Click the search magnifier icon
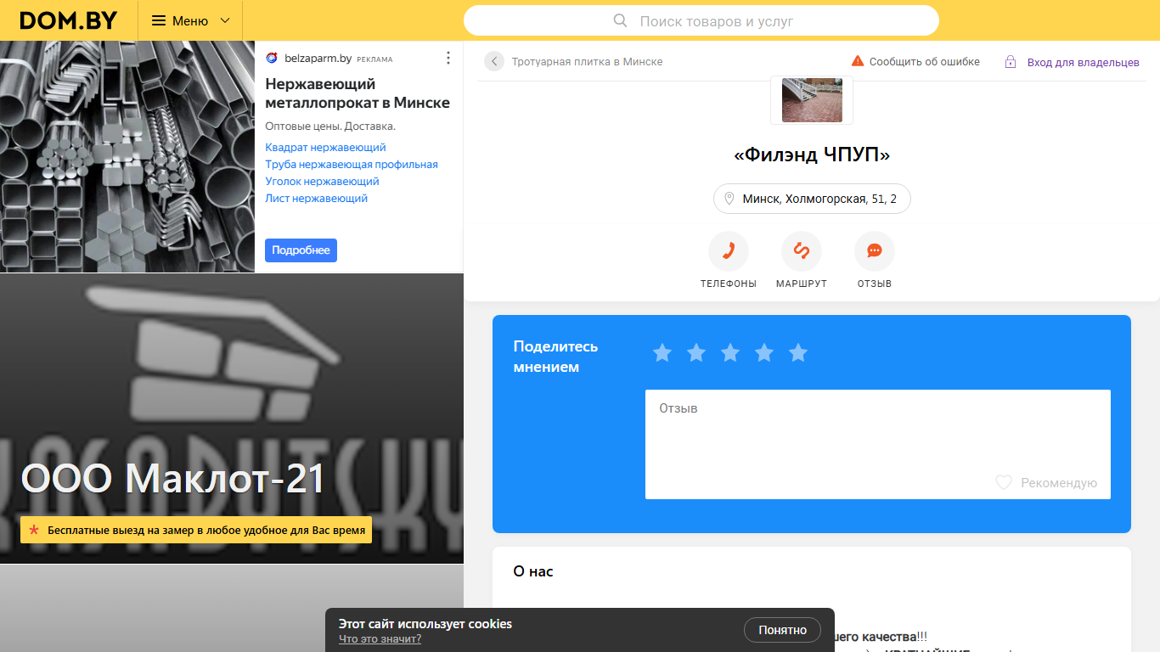Image resolution: width=1160 pixels, height=652 pixels. [620, 20]
